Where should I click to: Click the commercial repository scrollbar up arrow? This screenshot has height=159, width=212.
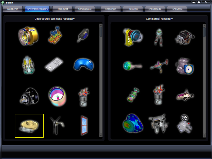(204, 25)
